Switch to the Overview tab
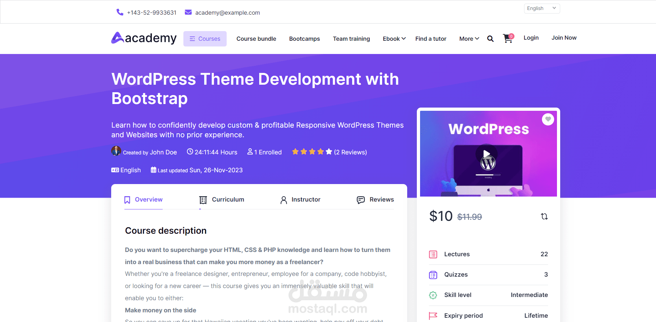This screenshot has height=322, width=656. click(x=143, y=200)
